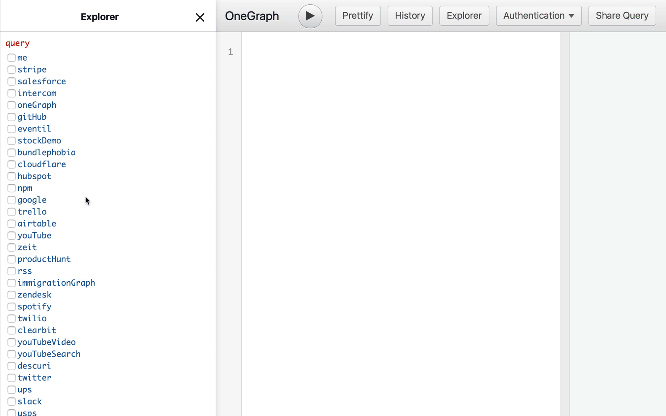Viewport: 666px width, 416px height.
Task: Click the query keyword label
Action: coord(17,43)
